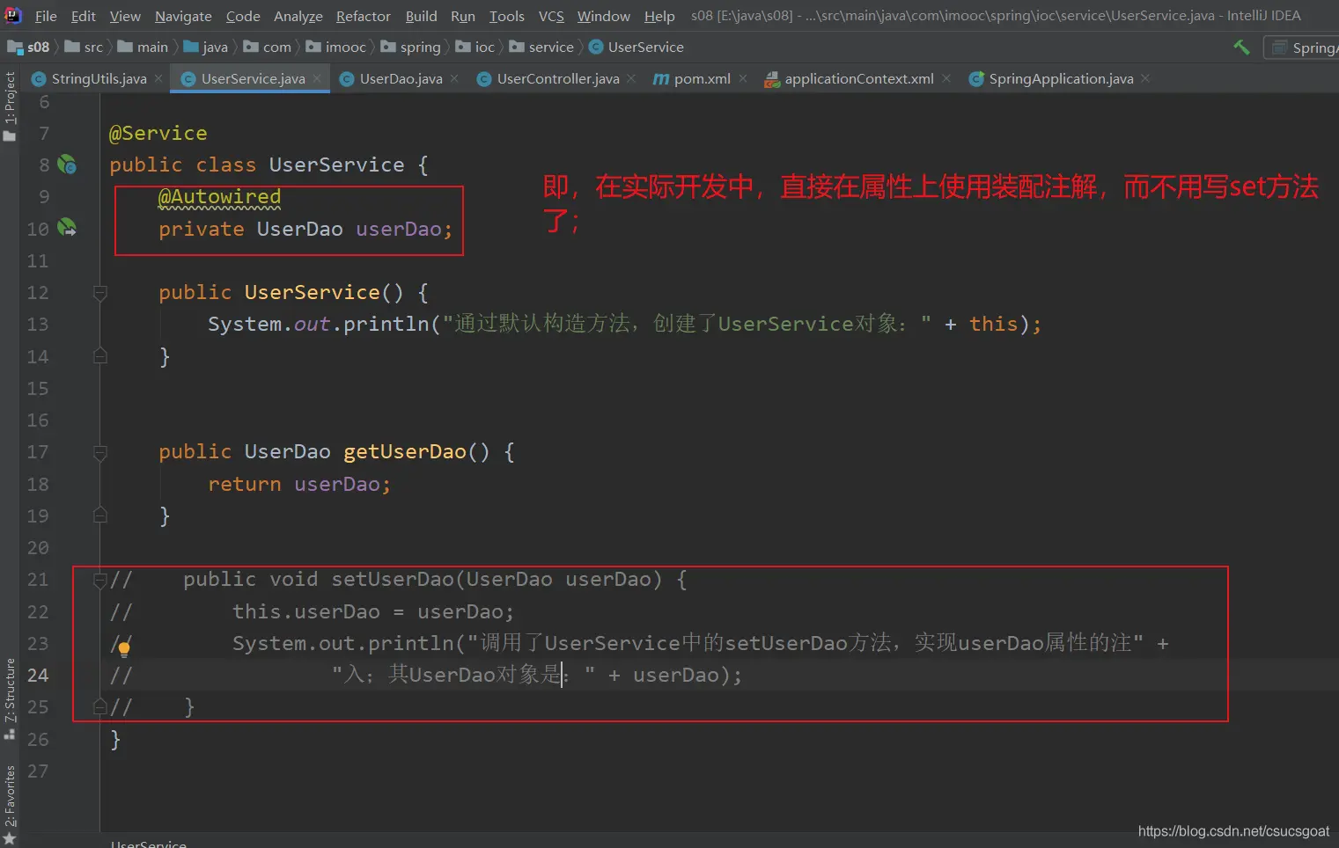Click the yellow intention lightbulb on line 23
This screenshot has height=848, width=1339.
124,649
